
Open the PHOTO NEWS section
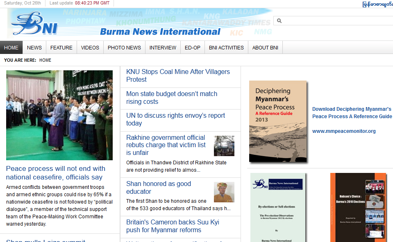pyautogui.click(x=124, y=47)
